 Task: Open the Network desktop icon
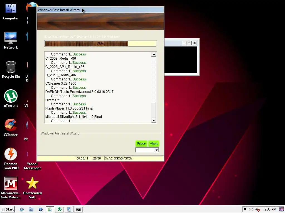coord(11,40)
